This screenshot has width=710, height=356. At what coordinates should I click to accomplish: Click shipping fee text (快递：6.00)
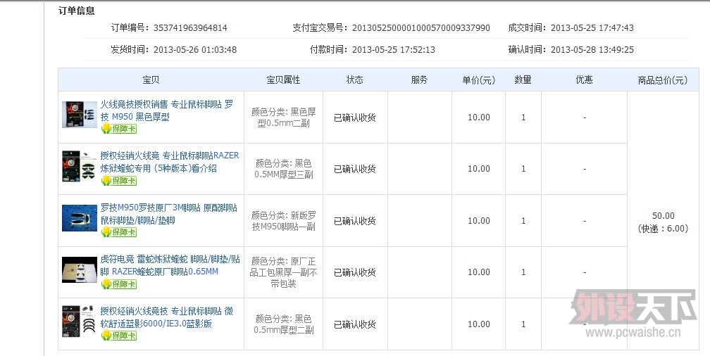664,229
